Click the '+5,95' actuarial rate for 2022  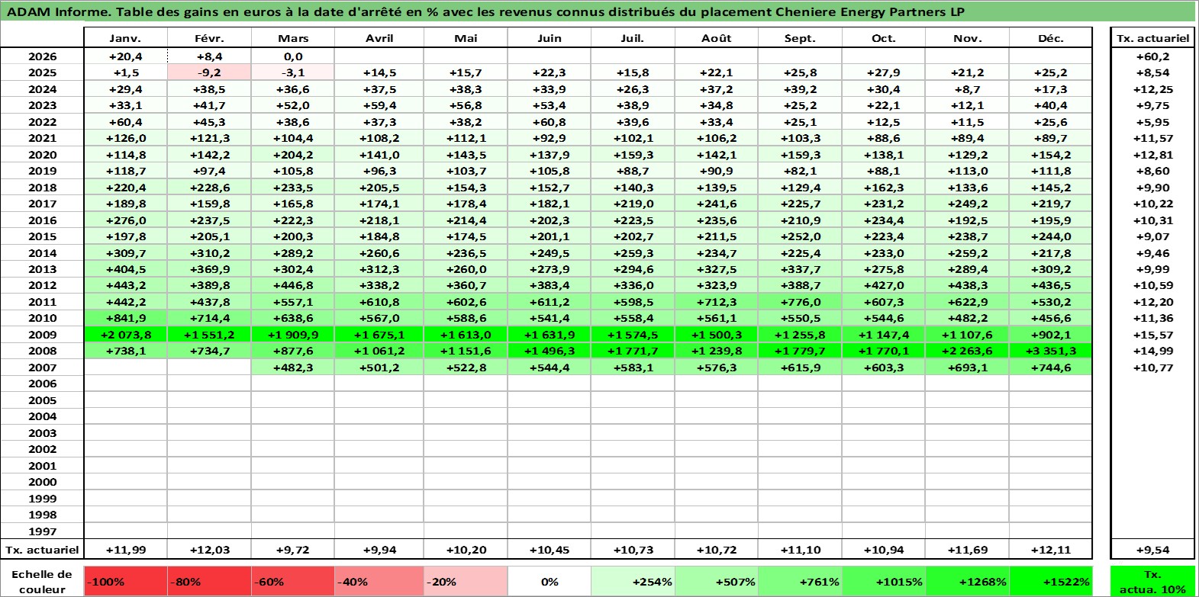(x=1152, y=122)
